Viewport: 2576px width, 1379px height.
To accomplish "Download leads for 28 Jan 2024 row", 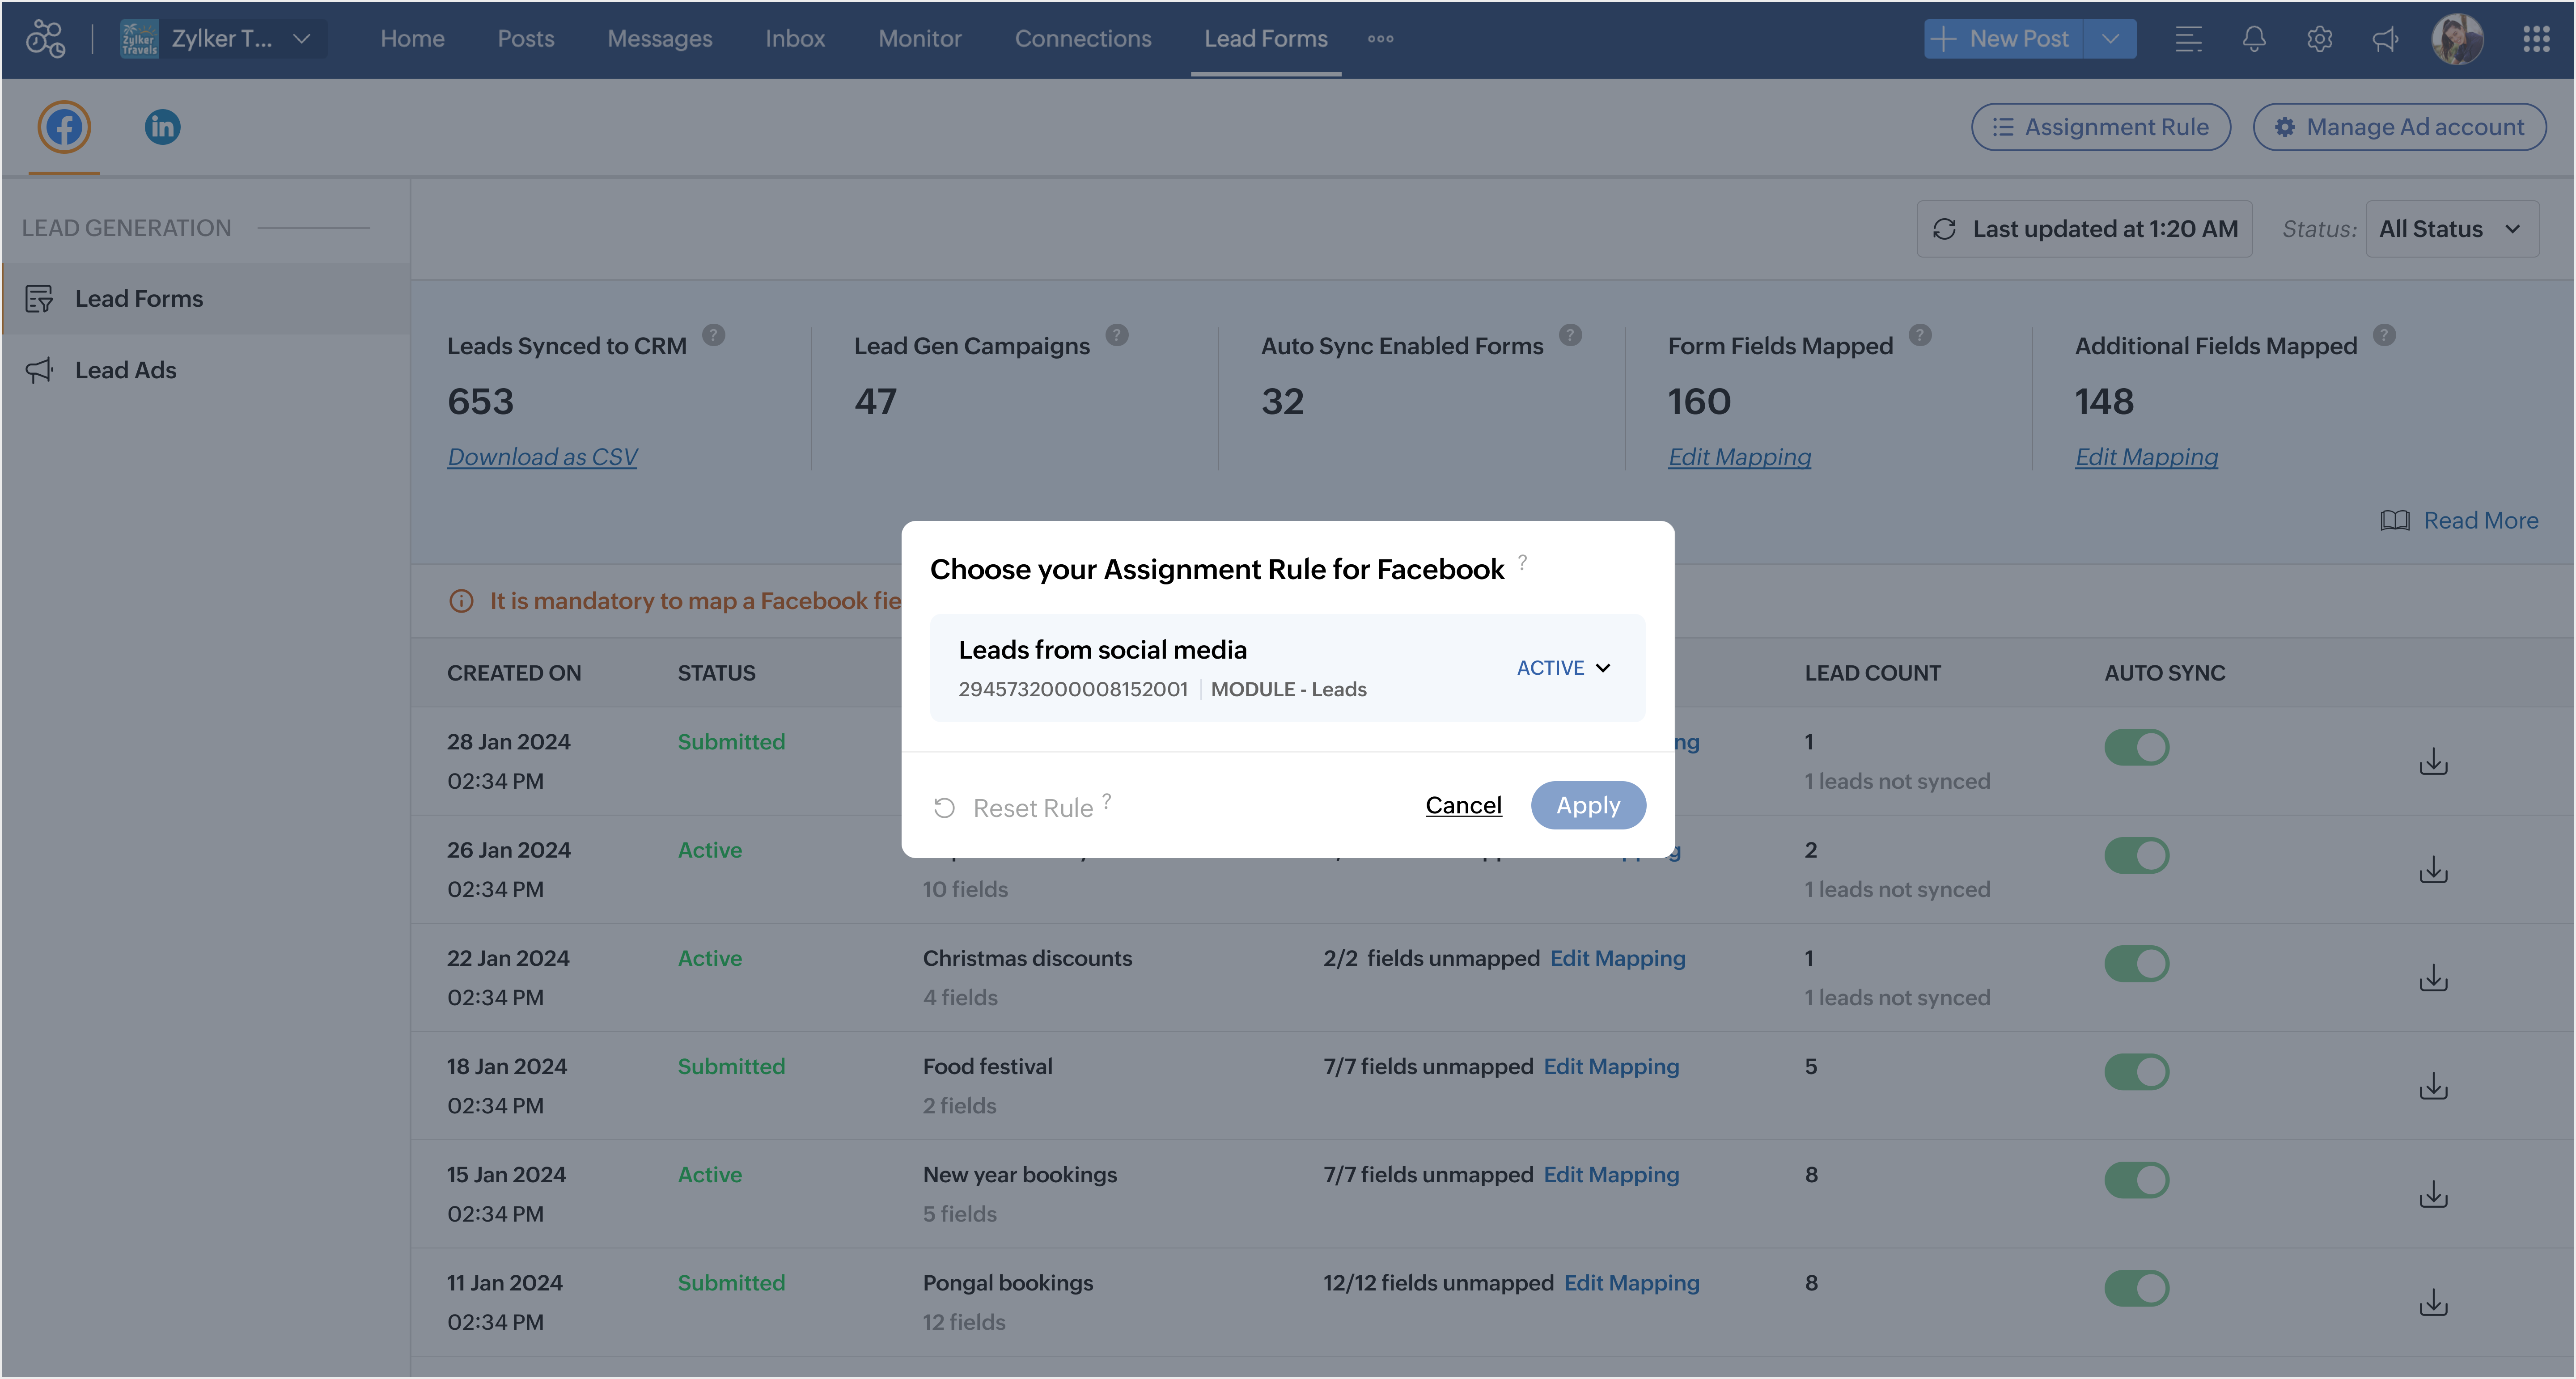I will pyautogui.click(x=2433, y=762).
